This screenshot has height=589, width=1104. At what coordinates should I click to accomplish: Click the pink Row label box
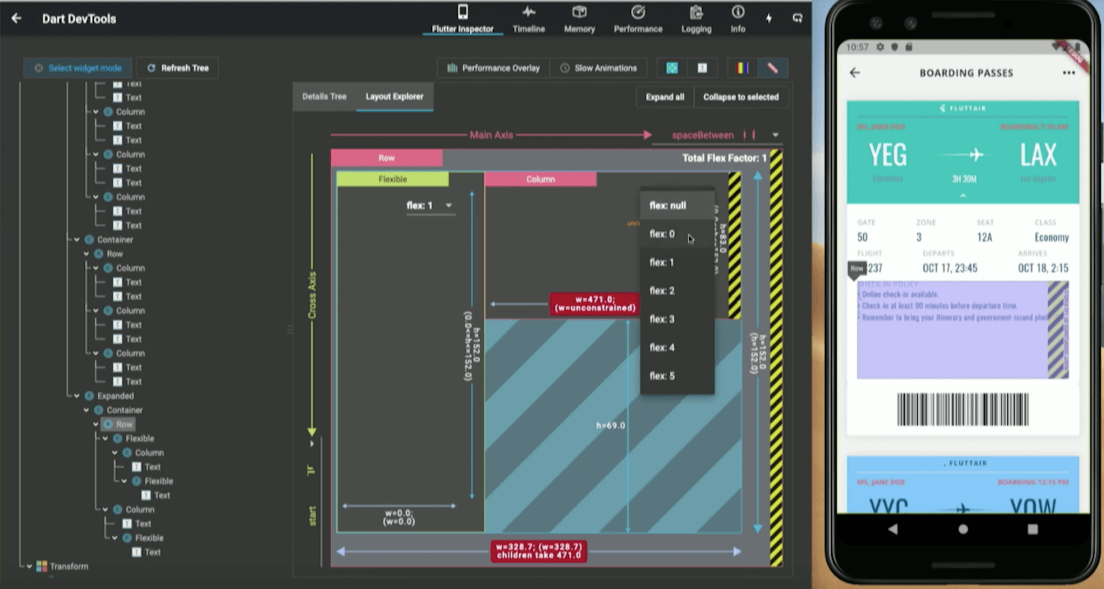point(386,158)
